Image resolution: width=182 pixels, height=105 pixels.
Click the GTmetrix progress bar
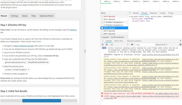point(39,100)
